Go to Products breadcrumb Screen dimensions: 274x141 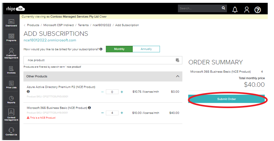(33, 25)
